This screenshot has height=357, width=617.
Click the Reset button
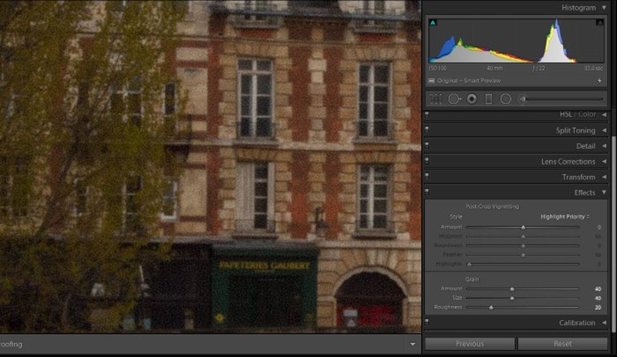coord(562,344)
